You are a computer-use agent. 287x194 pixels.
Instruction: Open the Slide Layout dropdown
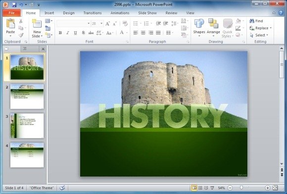click(48, 21)
